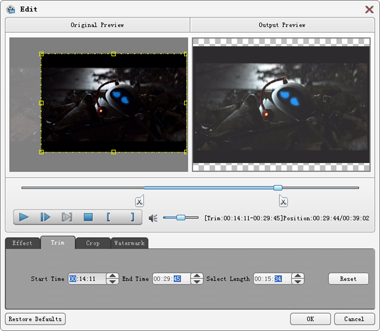Click the Edit window app icon
Viewport: 380px width, 331px height.
11,9
